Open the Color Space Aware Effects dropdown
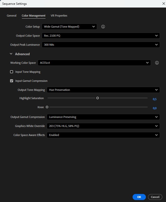 point(103,135)
